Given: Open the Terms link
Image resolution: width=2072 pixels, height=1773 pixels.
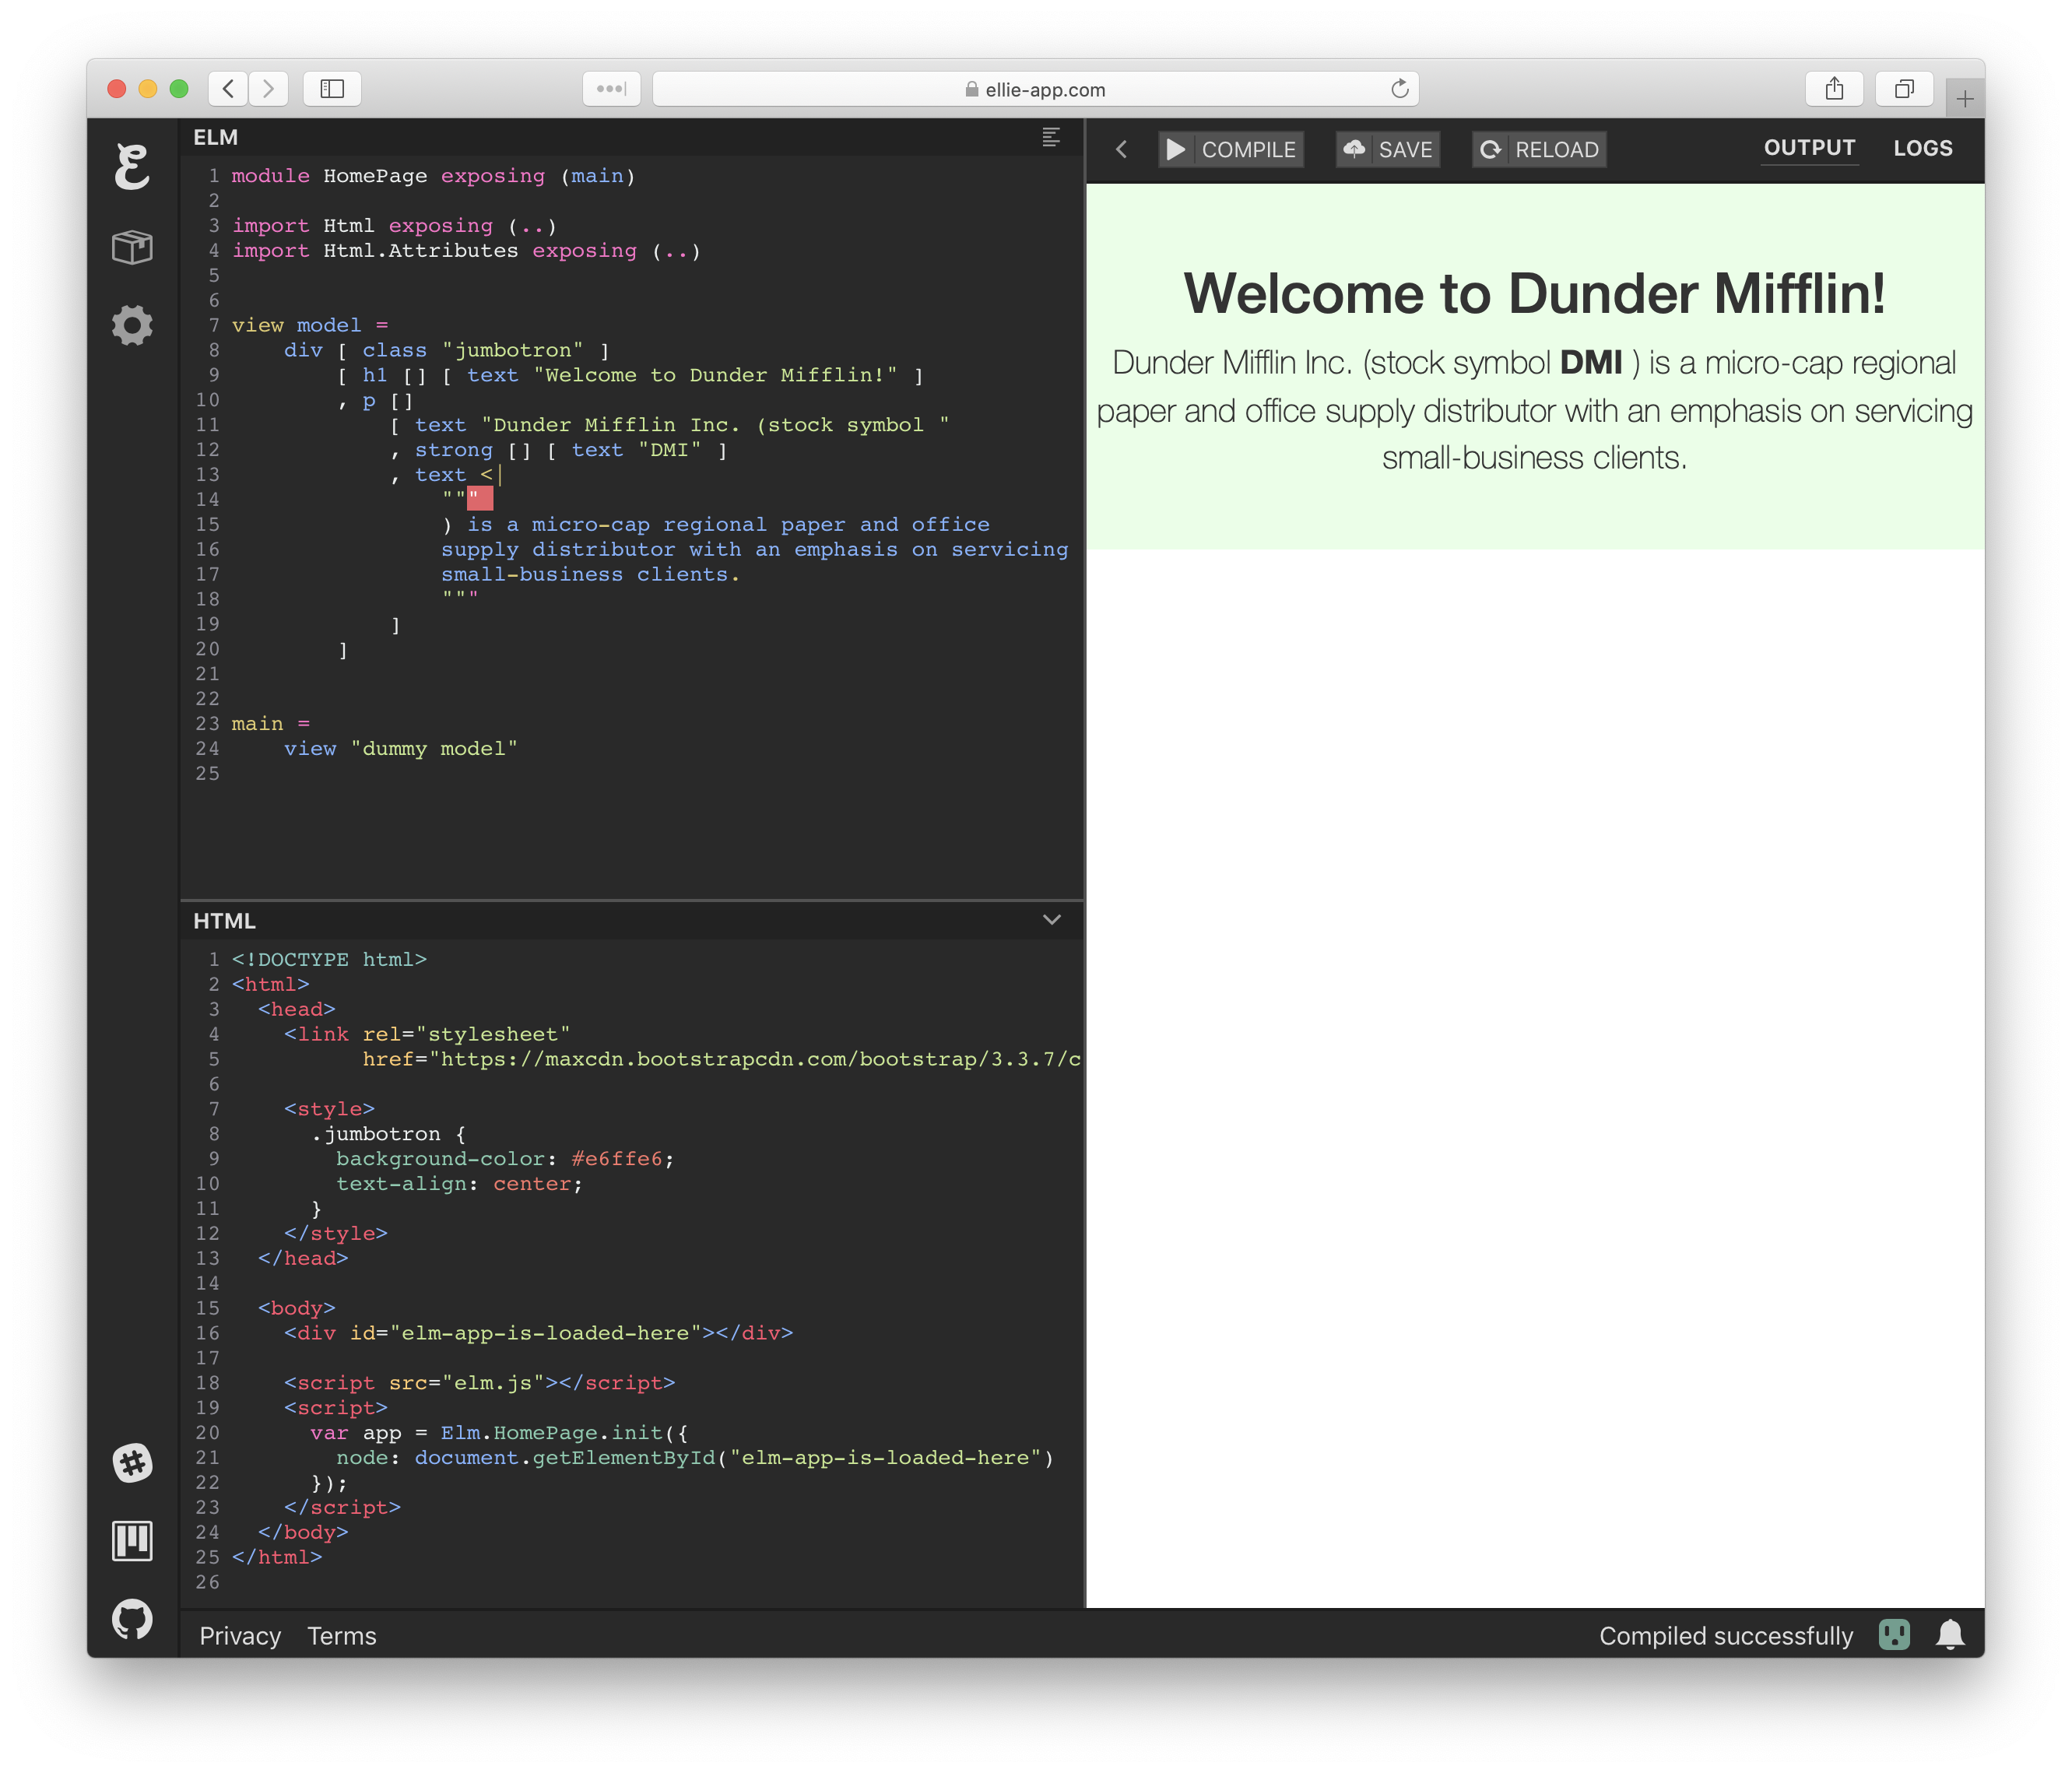Looking at the screenshot, I should pyautogui.click(x=342, y=1636).
